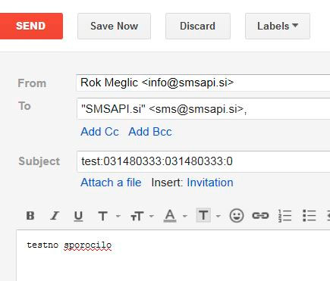Select the text background color tool
330x281 pixels.
click(203, 215)
